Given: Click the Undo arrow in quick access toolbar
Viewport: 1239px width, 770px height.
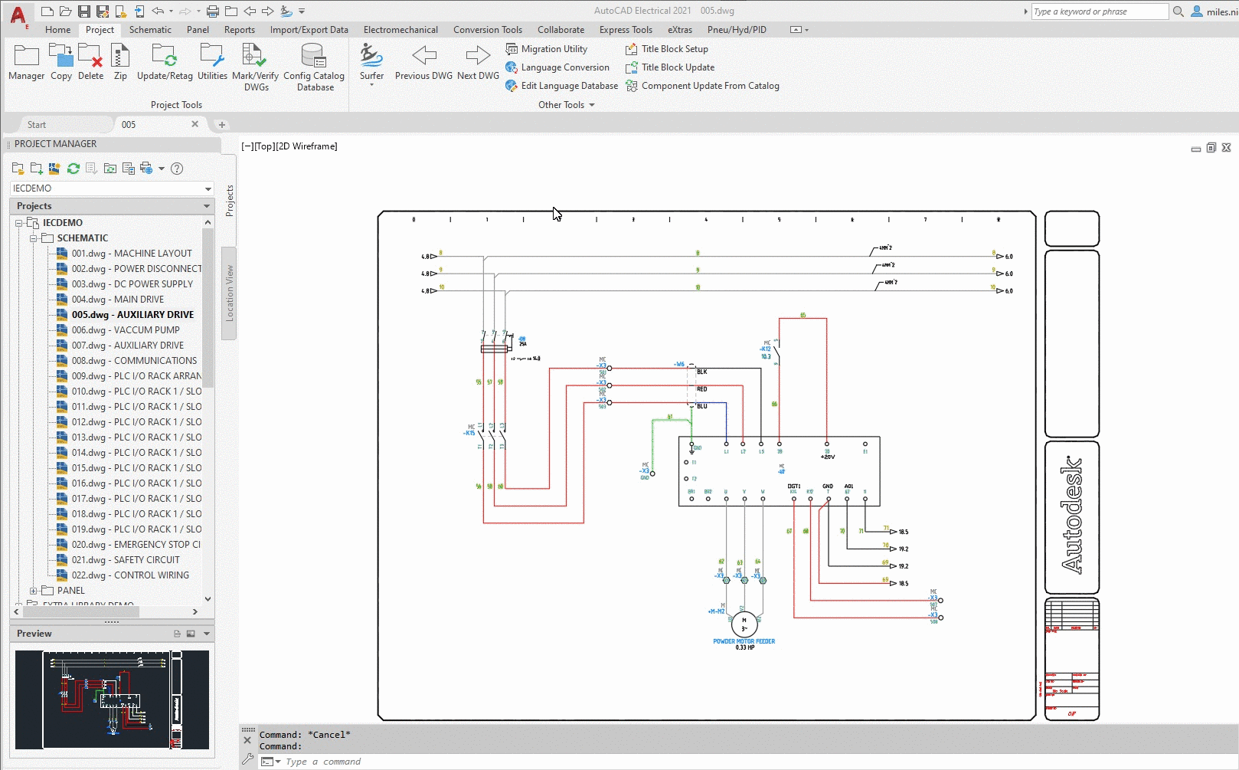Looking at the screenshot, I should point(158,11).
